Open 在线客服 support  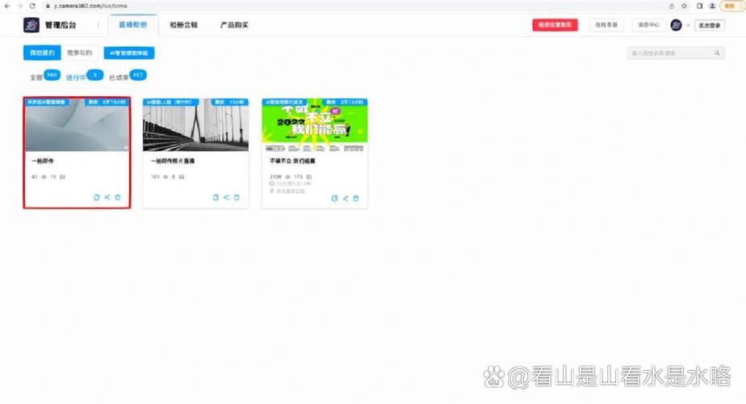pos(606,25)
